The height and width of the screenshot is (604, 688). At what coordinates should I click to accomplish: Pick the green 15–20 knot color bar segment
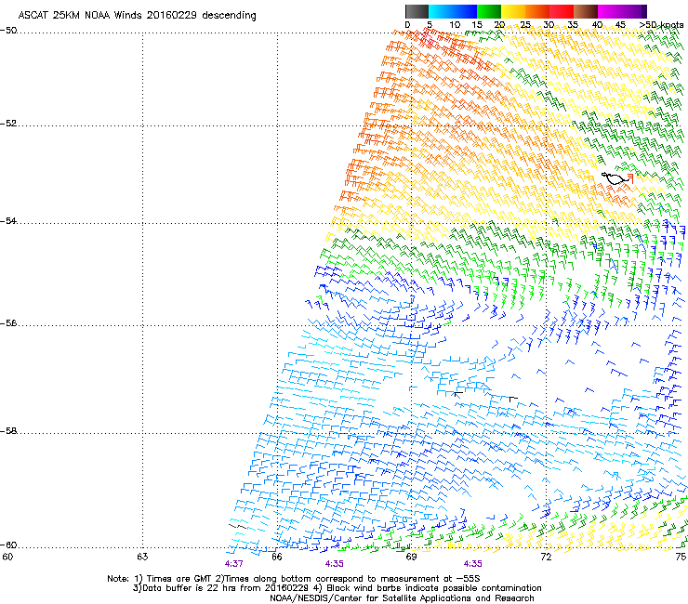[x=489, y=11]
